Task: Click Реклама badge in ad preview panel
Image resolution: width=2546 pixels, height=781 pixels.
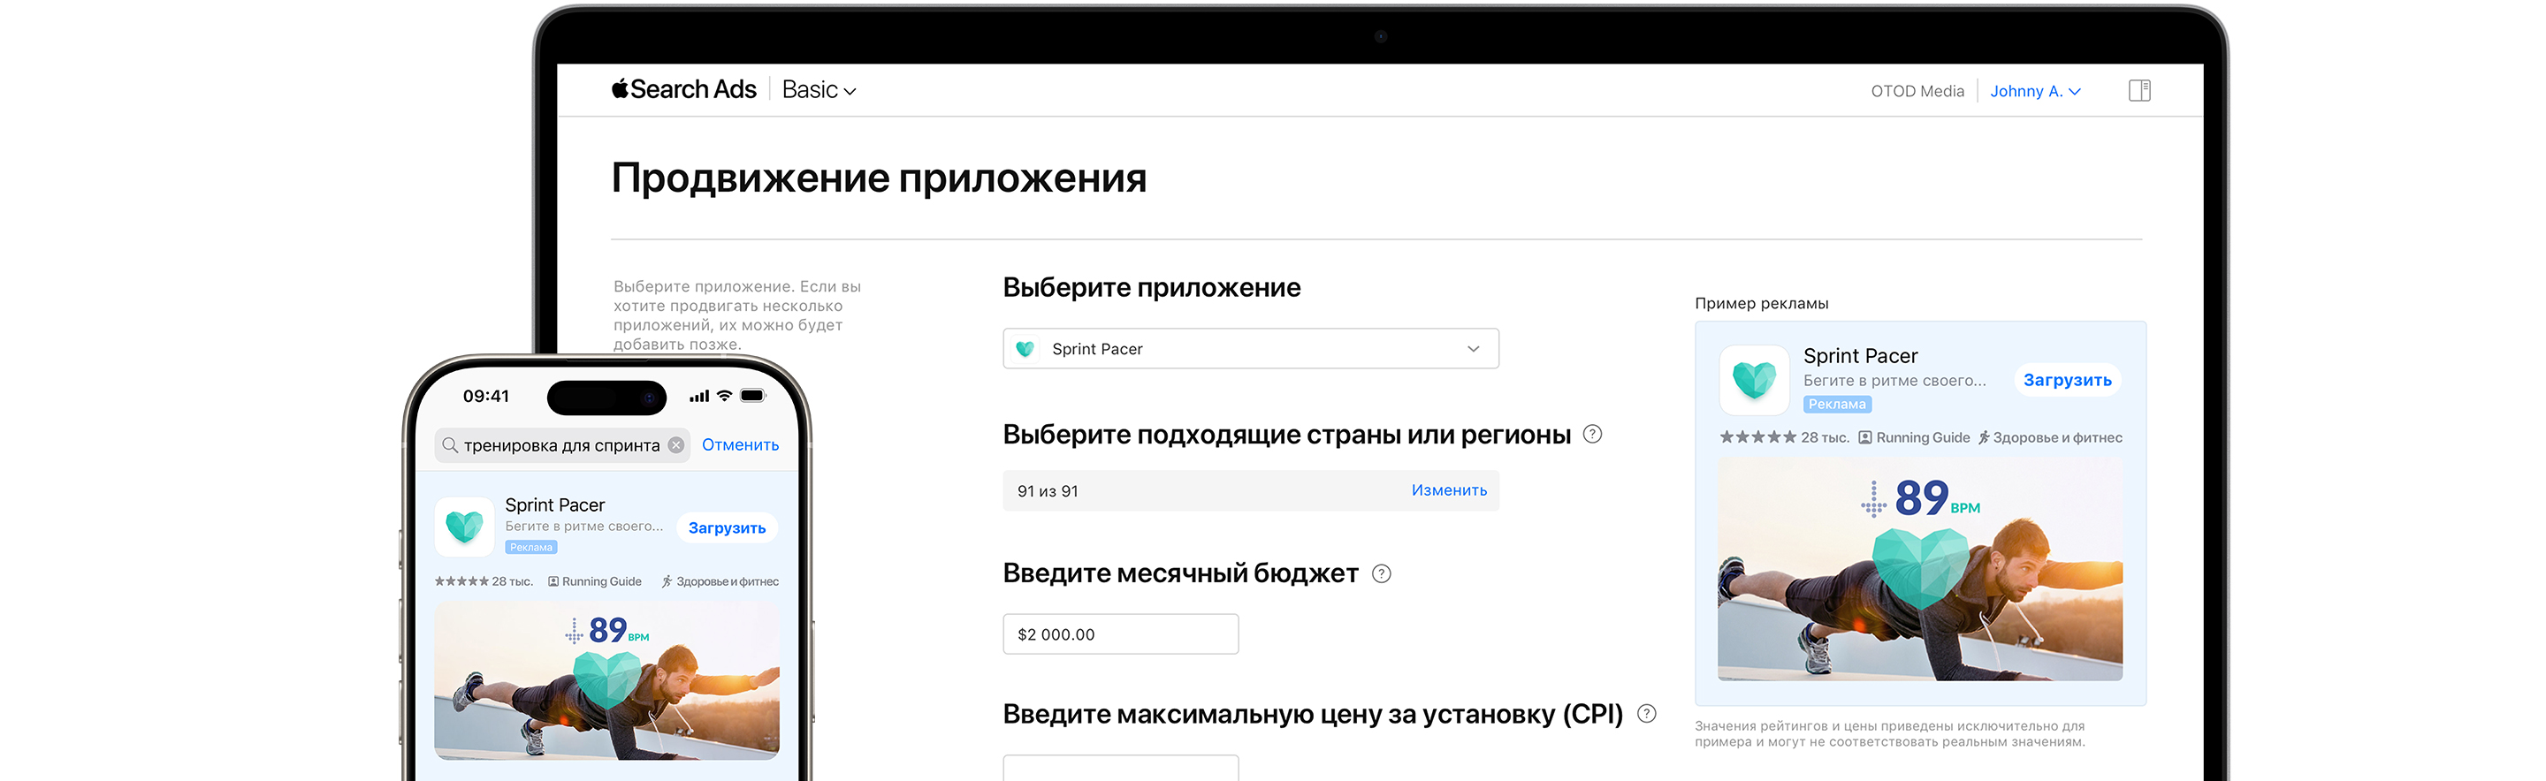Action: pyautogui.click(x=1836, y=404)
